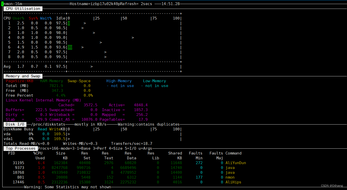Screen dimensions: 347x190
Task: Click the PID column header
Action: 12,153
